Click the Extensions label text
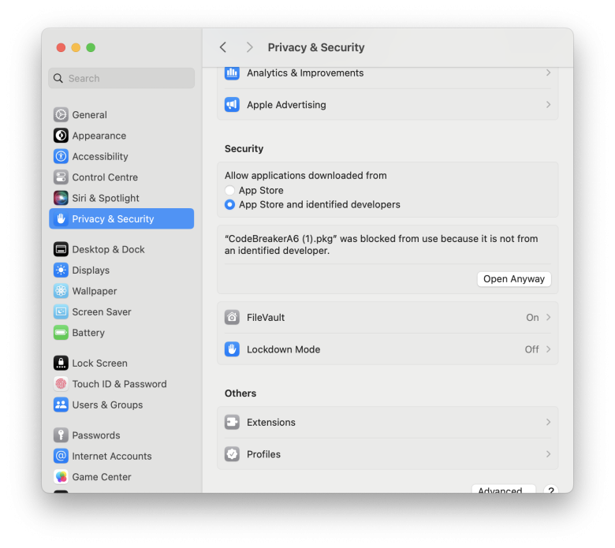This screenshot has width=615, height=548. pos(271,422)
